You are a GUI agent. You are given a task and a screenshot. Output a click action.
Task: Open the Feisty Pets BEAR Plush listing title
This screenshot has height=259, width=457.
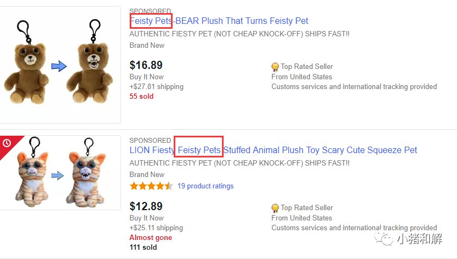pos(219,21)
